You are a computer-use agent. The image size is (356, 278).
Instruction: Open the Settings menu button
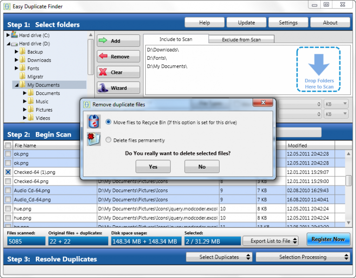point(288,22)
